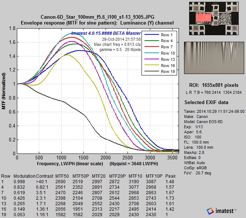Click the Frequency, LW/PH x-axis label
This screenshot has width=246, height=218.
click(70, 164)
